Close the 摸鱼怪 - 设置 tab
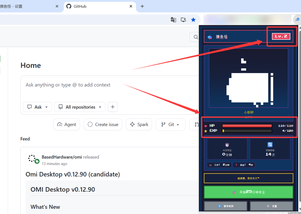 57,6
